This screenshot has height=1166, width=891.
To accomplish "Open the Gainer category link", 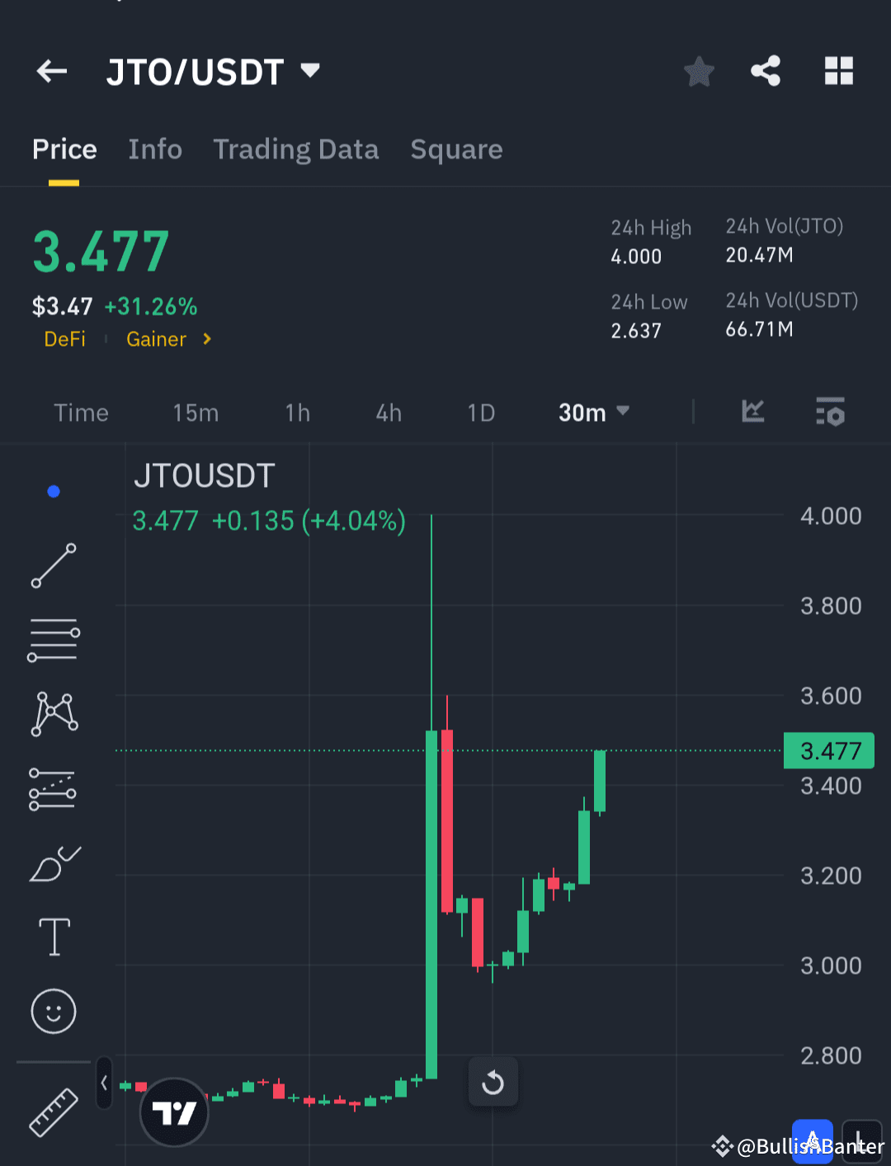I will (156, 339).
